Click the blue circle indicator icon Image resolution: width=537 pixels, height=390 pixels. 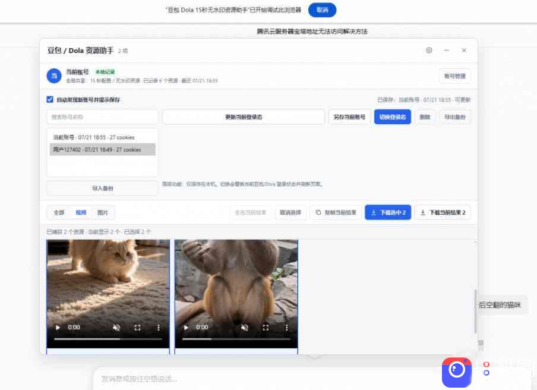[x=487, y=373]
